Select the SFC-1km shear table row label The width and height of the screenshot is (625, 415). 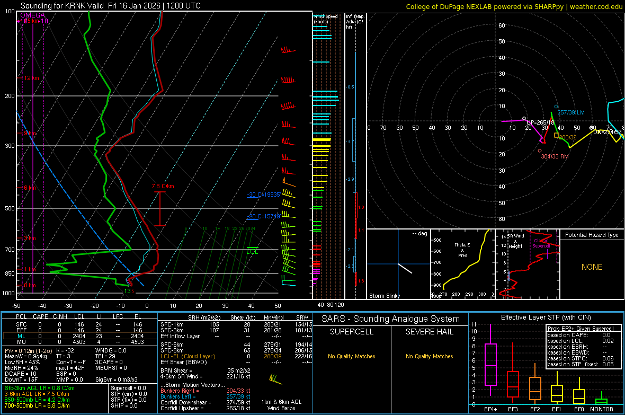(172, 324)
